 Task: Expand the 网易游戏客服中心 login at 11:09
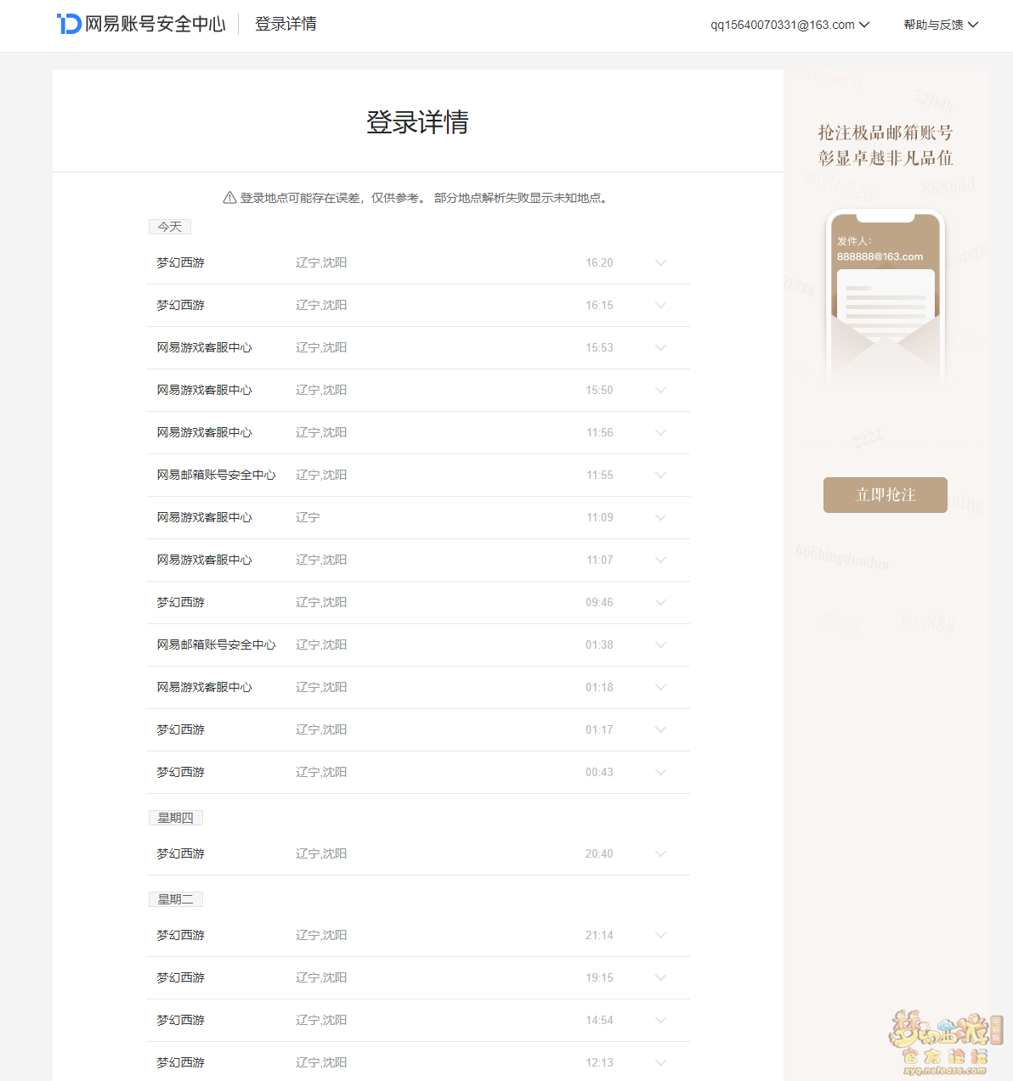click(660, 518)
